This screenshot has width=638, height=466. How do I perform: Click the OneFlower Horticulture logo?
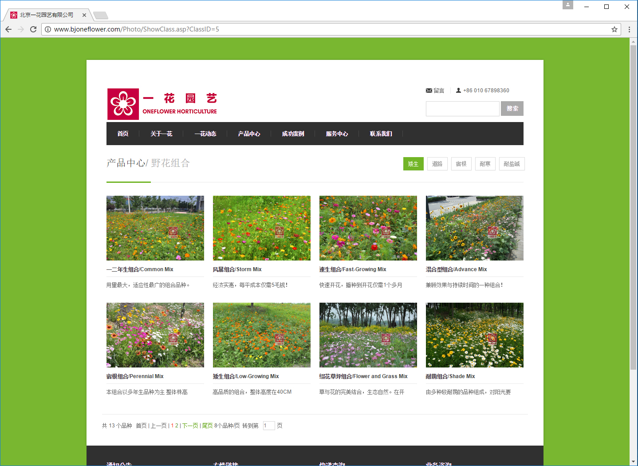click(162, 104)
